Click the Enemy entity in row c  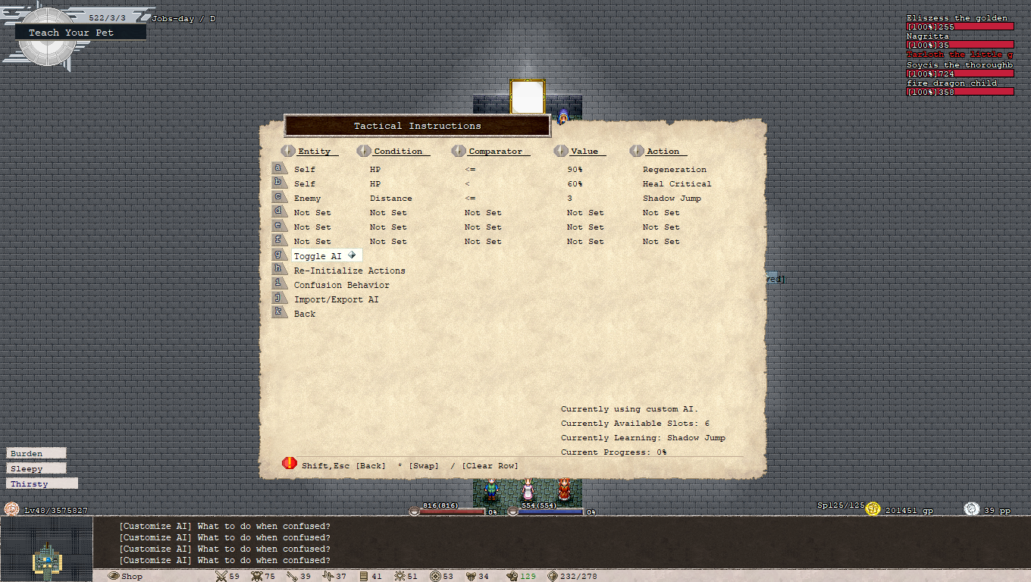pyautogui.click(x=307, y=199)
